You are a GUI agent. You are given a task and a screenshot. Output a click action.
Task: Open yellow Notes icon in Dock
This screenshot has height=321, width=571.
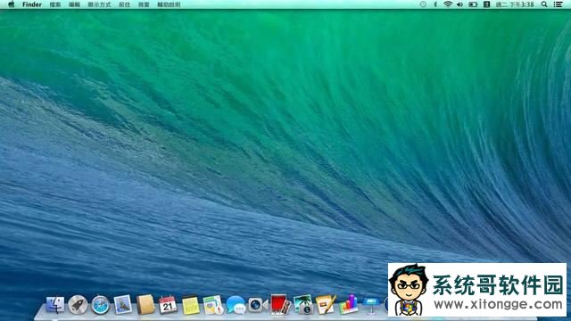click(x=190, y=305)
